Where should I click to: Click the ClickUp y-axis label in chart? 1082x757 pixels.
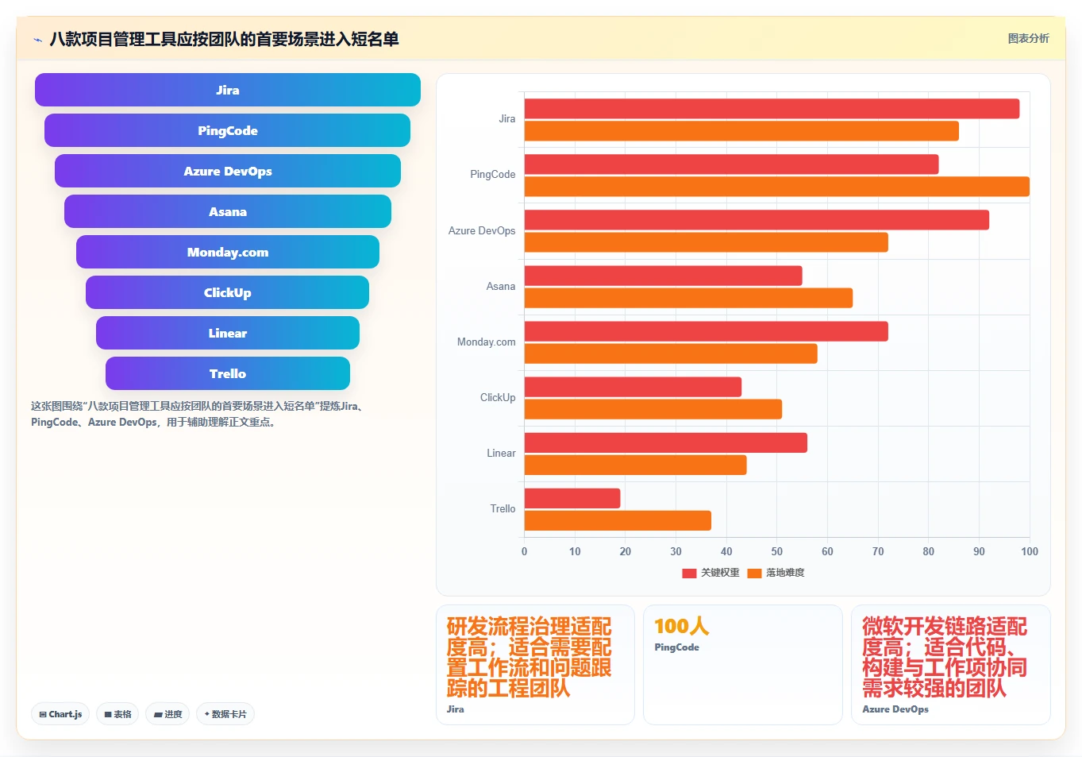(498, 398)
